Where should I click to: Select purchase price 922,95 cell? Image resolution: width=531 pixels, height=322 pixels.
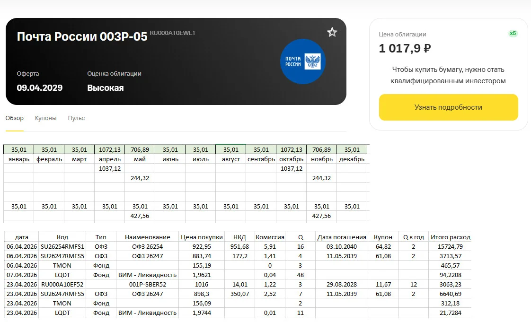coord(202,246)
